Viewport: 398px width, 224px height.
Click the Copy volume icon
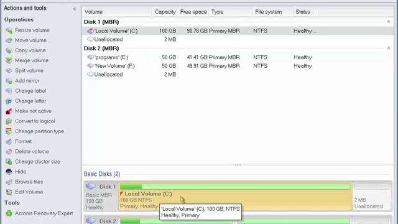(9, 50)
